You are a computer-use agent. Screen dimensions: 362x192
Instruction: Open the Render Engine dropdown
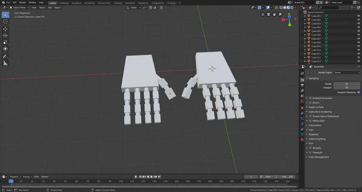tap(347, 72)
